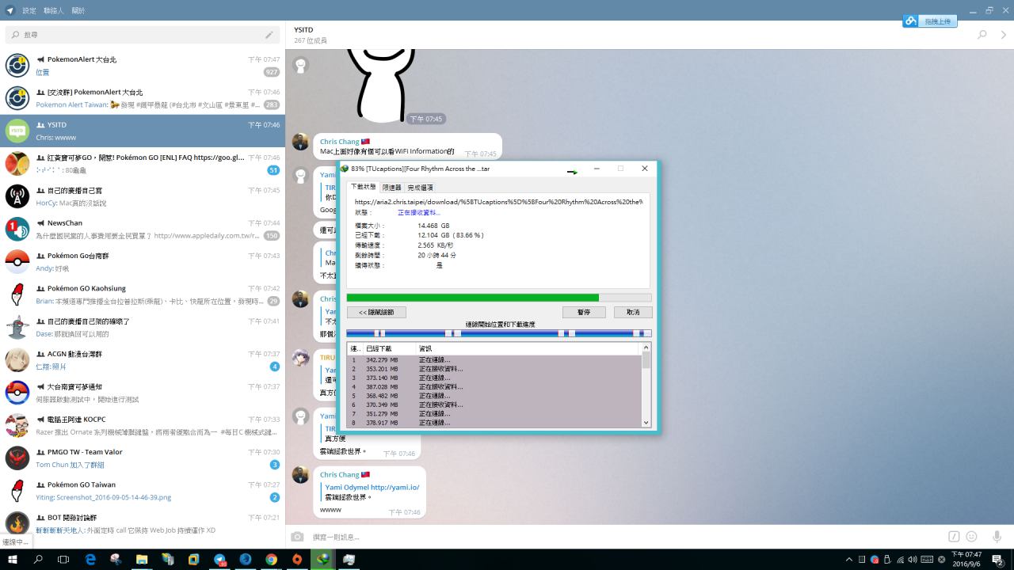The height and width of the screenshot is (570, 1014).
Task: Open the 設定 menu in Telegram
Action: pos(29,10)
